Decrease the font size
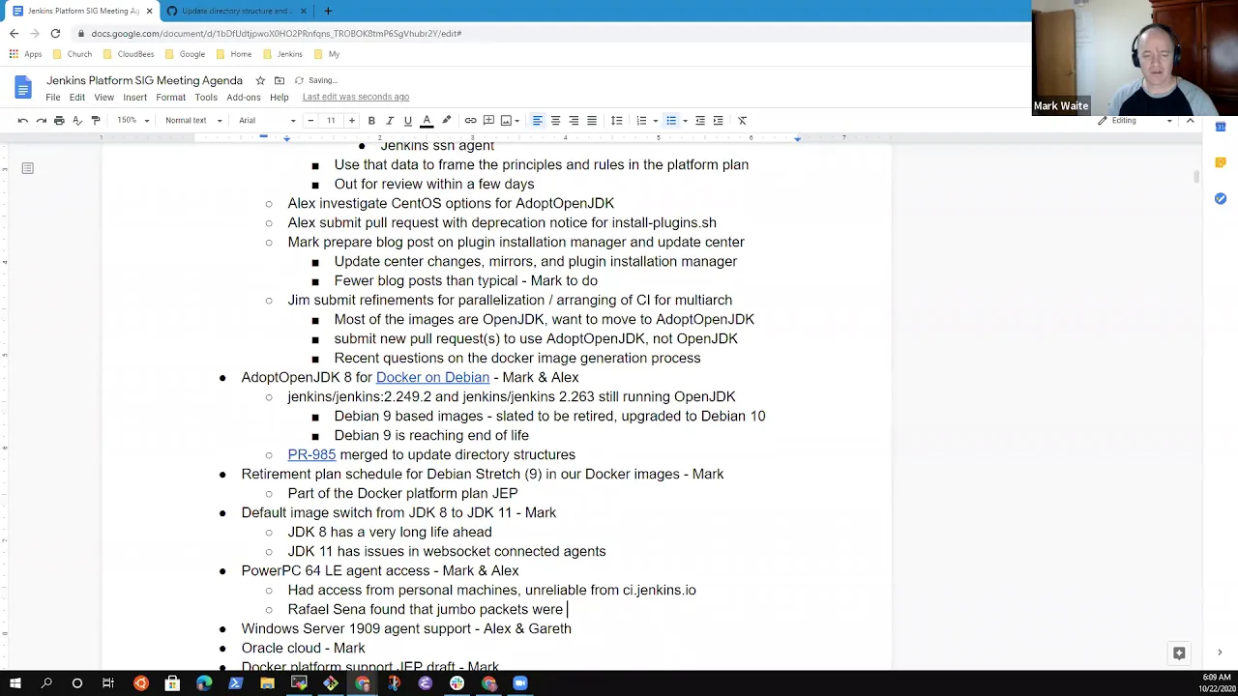1238x696 pixels. (x=309, y=121)
